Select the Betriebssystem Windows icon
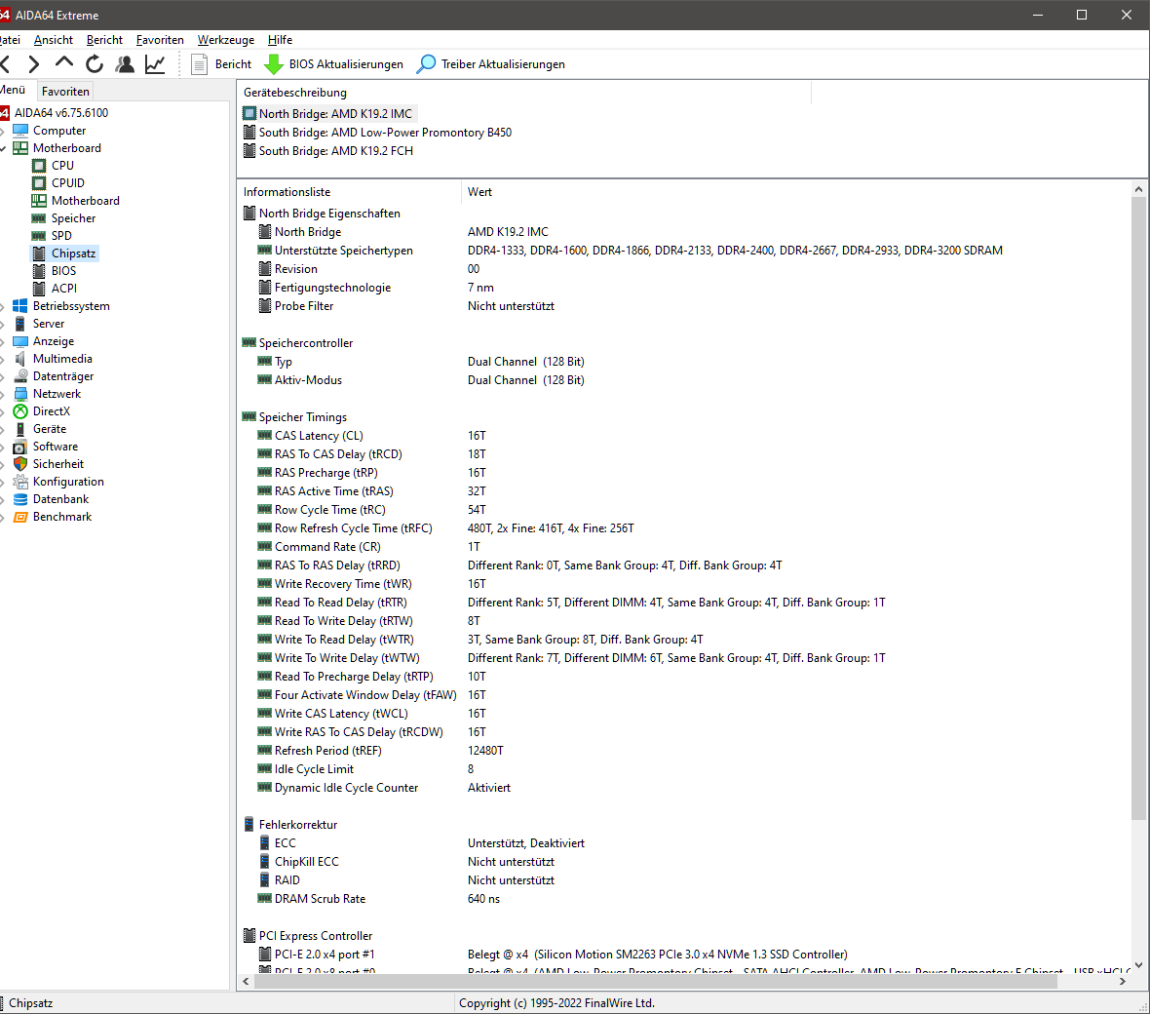 point(20,306)
